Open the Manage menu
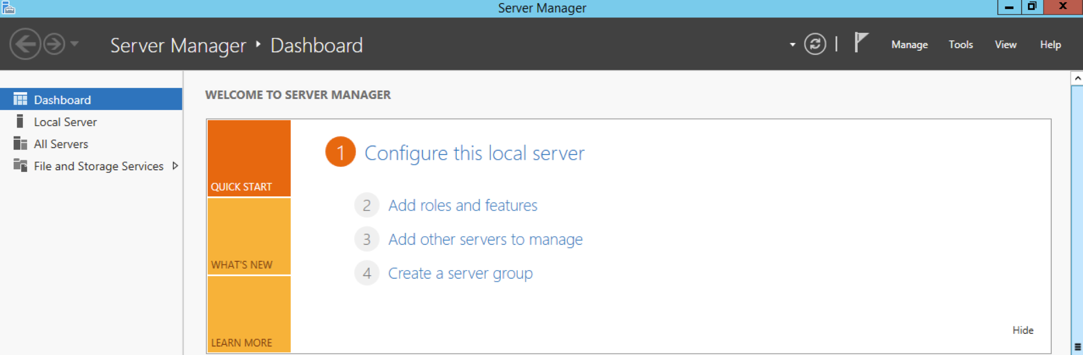Image resolution: width=1083 pixels, height=355 pixels. coord(909,44)
